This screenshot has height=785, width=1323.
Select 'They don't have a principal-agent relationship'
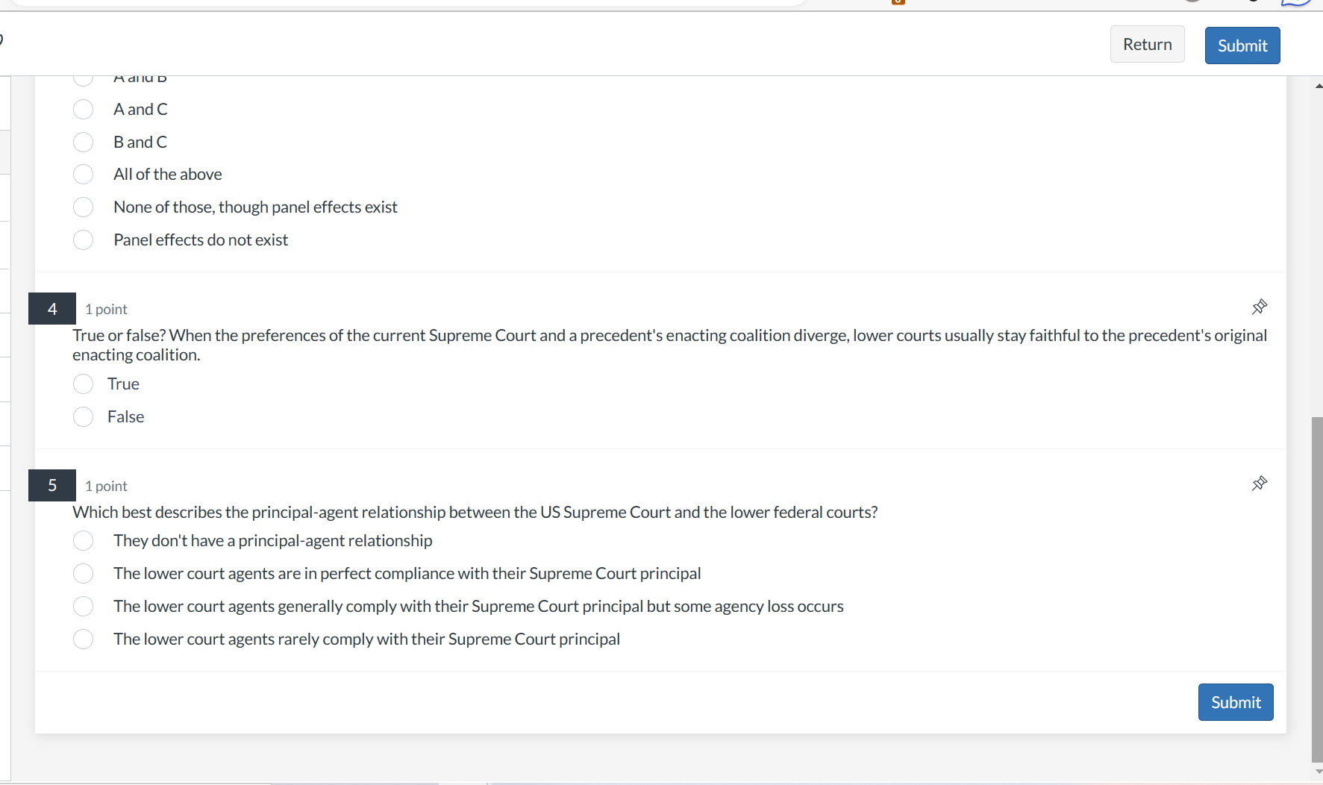point(84,540)
